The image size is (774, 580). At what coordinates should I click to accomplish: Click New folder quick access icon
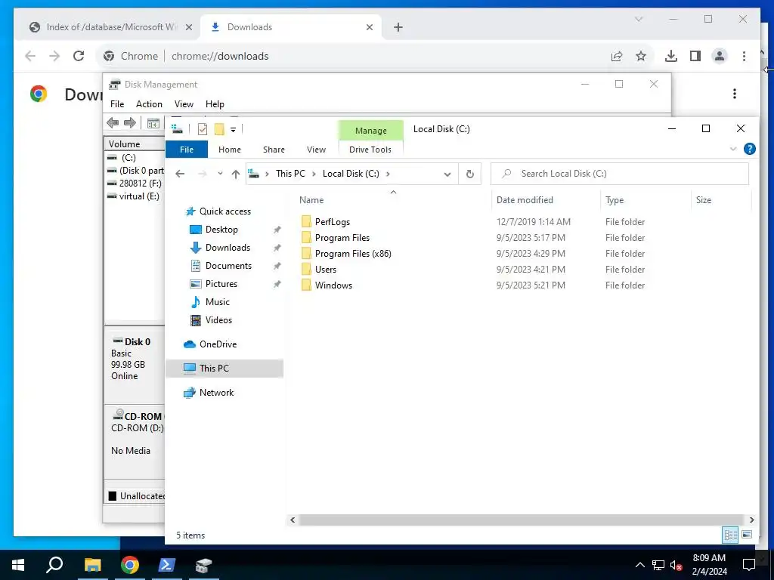[219, 129]
